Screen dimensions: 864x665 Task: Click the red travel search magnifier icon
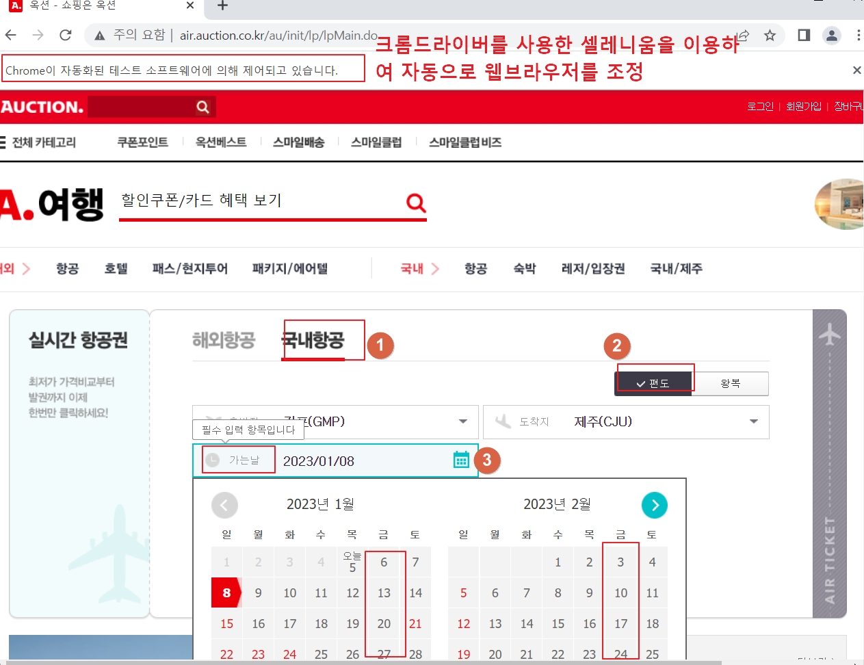[416, 203]
